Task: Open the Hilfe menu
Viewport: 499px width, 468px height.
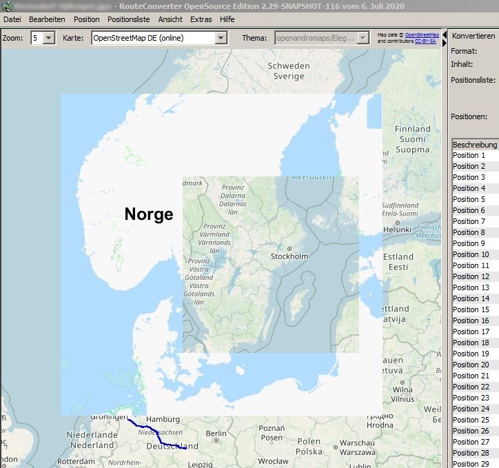Action: tap(227, 19)
